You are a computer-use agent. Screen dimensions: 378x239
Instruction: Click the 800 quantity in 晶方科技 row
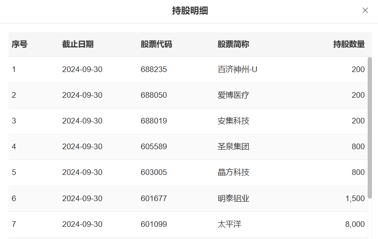click(358, 172)
